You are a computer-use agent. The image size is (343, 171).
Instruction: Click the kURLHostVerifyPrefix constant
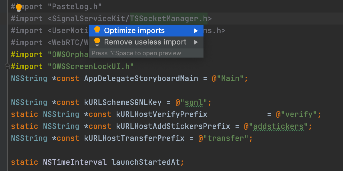tap(161, 114)
